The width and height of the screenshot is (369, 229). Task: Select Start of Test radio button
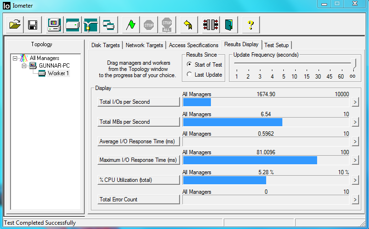click(x=189, y=64)
